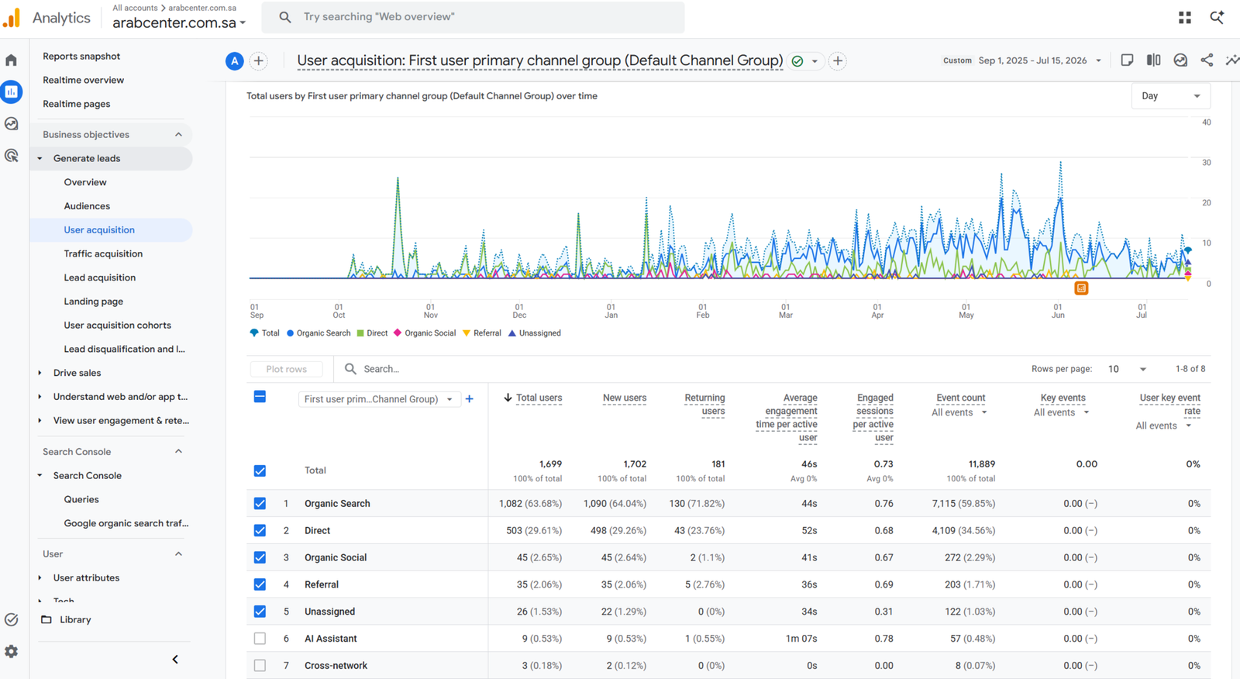The height and width of the screenshot is (679, 1240).
Task: Open Traffic acquisition report
Action: point(103,253)
